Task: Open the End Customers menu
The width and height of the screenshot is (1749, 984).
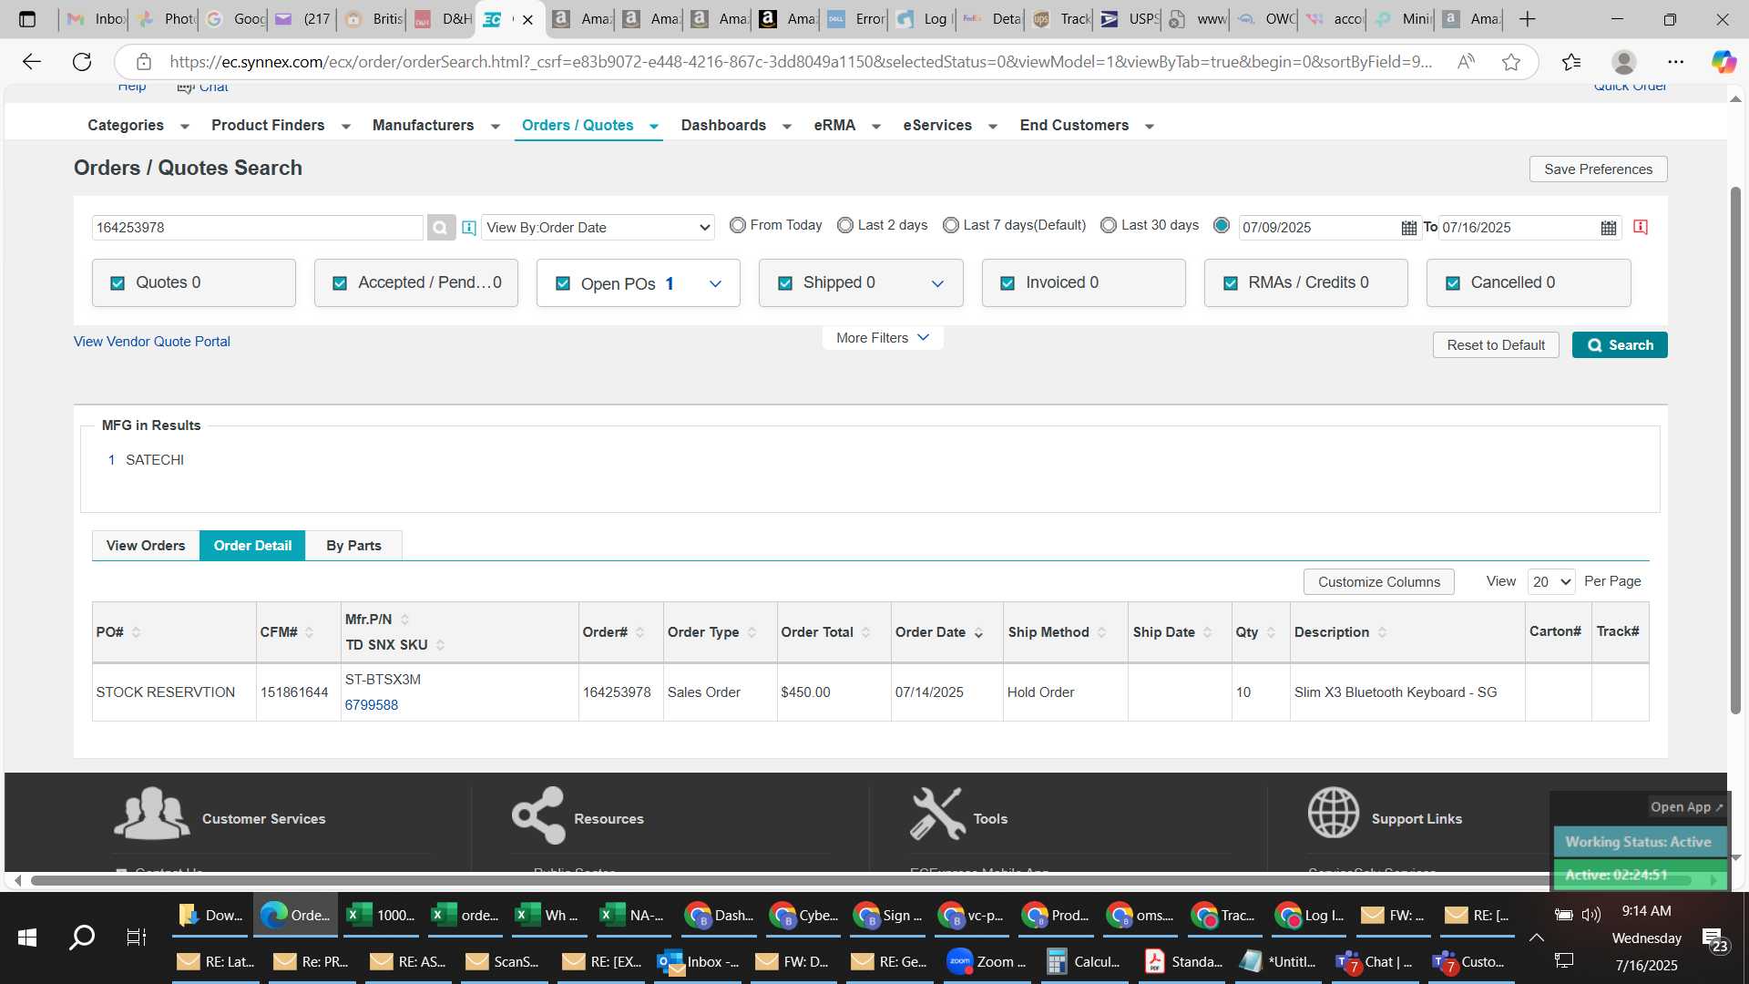Action: coord(1087,126)
